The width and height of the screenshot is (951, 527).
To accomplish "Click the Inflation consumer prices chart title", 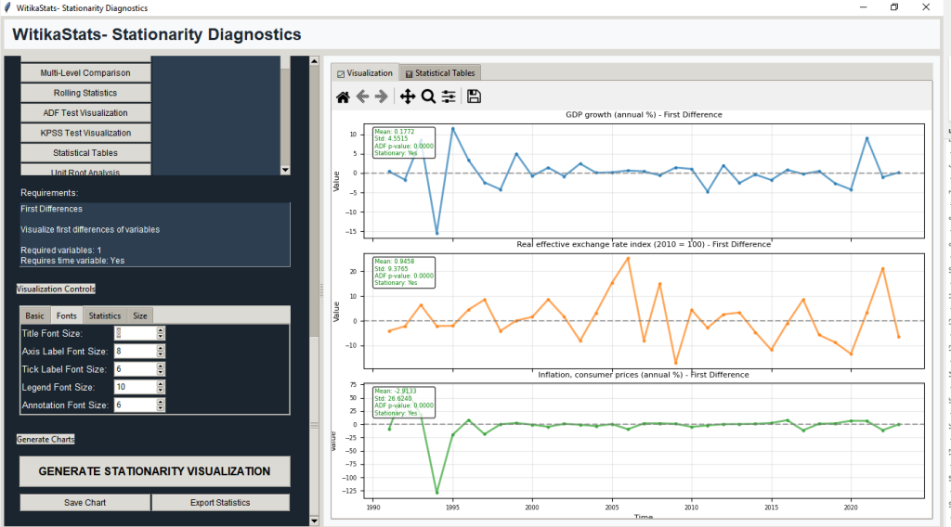I will point(644,374).
